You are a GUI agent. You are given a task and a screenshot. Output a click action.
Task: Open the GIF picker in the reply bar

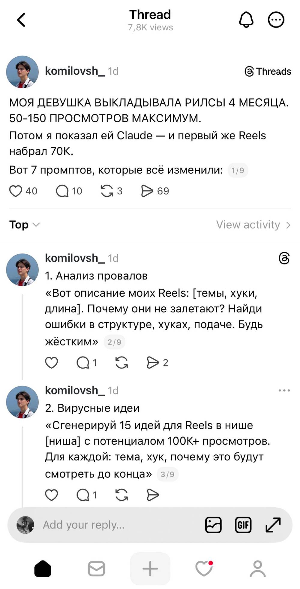click(x=243, y=524)
